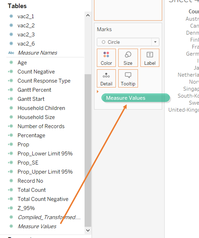The width and height of the screenshot is (199, 238).
Task: Open the Detail marks card
Action: coord(106,78)
